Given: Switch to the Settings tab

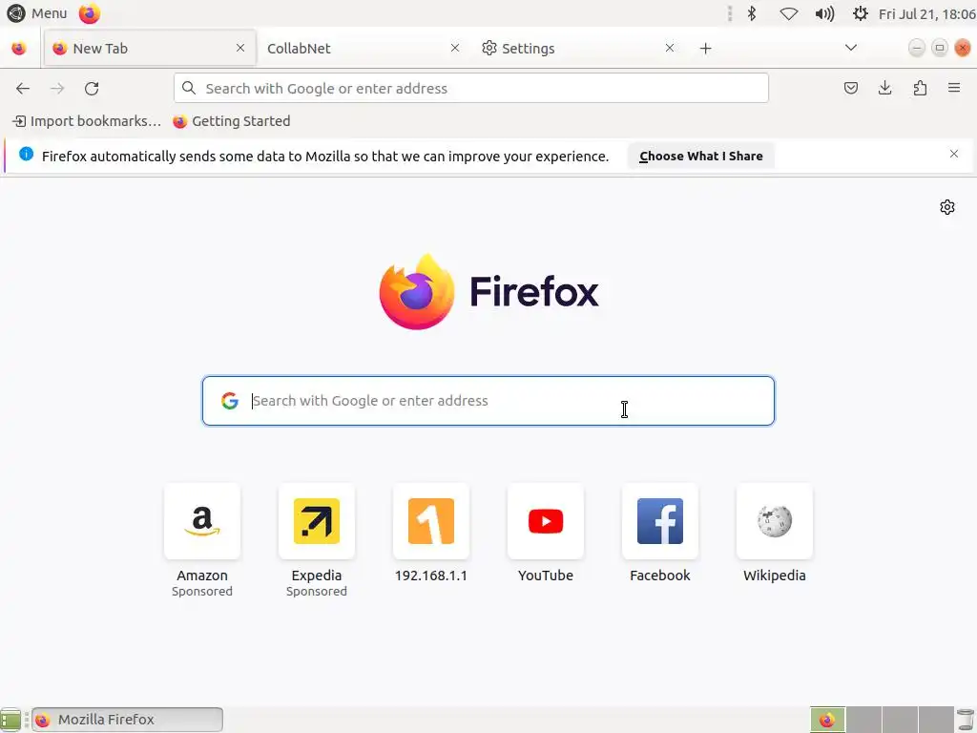Looking at the screenshot, I should pyautogui.click(x=579, y=48).
